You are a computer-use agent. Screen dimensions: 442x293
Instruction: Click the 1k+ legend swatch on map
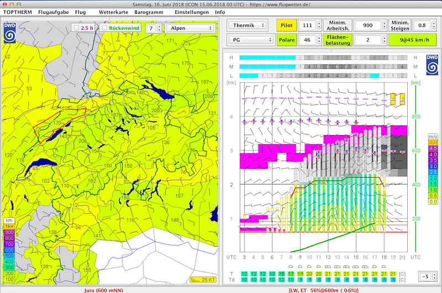(9, 227)
